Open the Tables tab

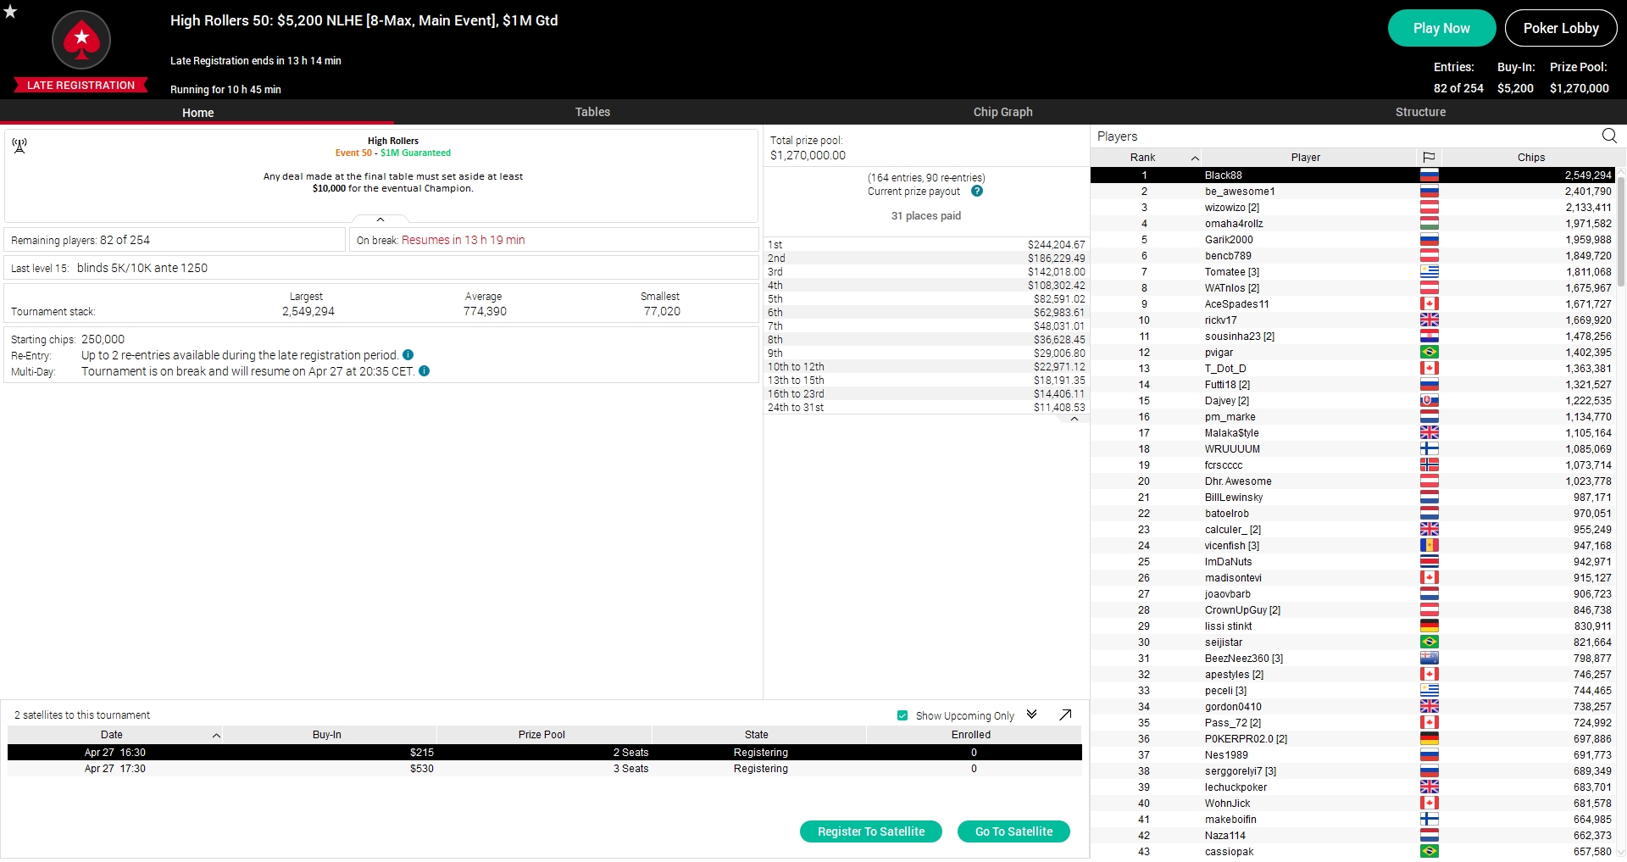click(x=592, y=112)
